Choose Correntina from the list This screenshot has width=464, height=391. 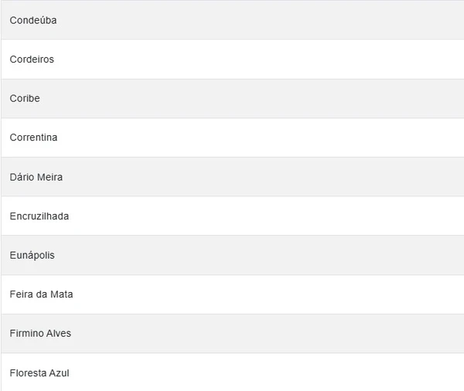[x=232, y=138]
